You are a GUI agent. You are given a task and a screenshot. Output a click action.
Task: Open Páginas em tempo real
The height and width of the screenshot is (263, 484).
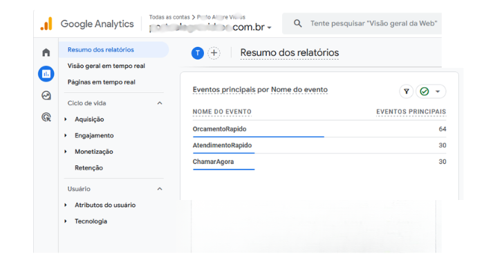coord(101,82)
